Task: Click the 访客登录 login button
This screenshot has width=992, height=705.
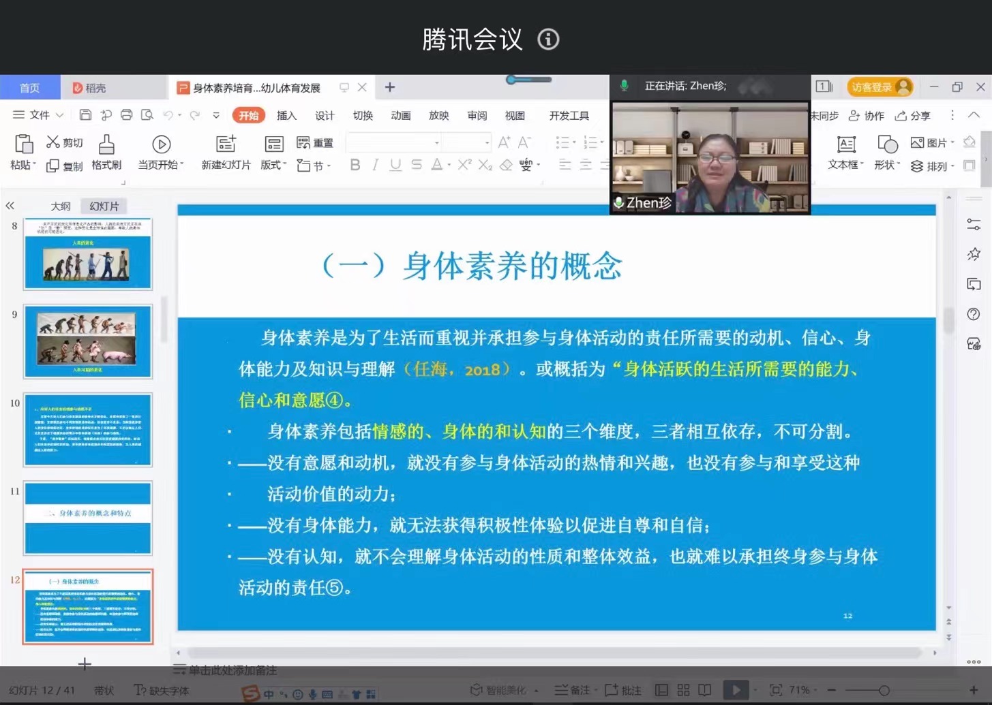Action: coord(879,87)
